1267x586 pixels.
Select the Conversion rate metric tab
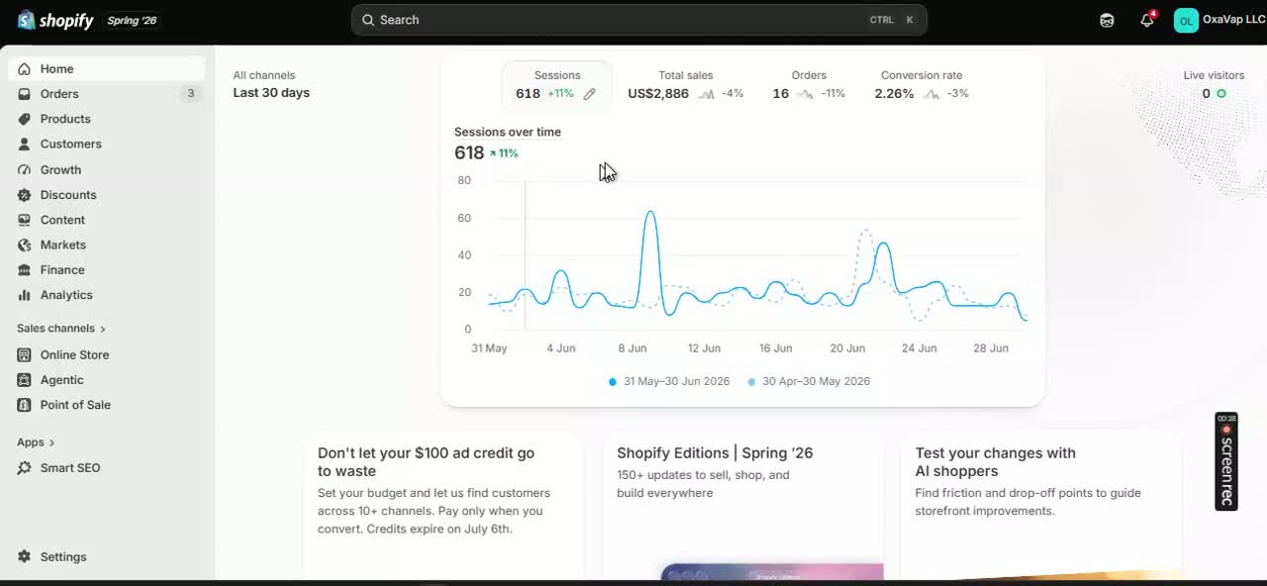tap(922, 85)
